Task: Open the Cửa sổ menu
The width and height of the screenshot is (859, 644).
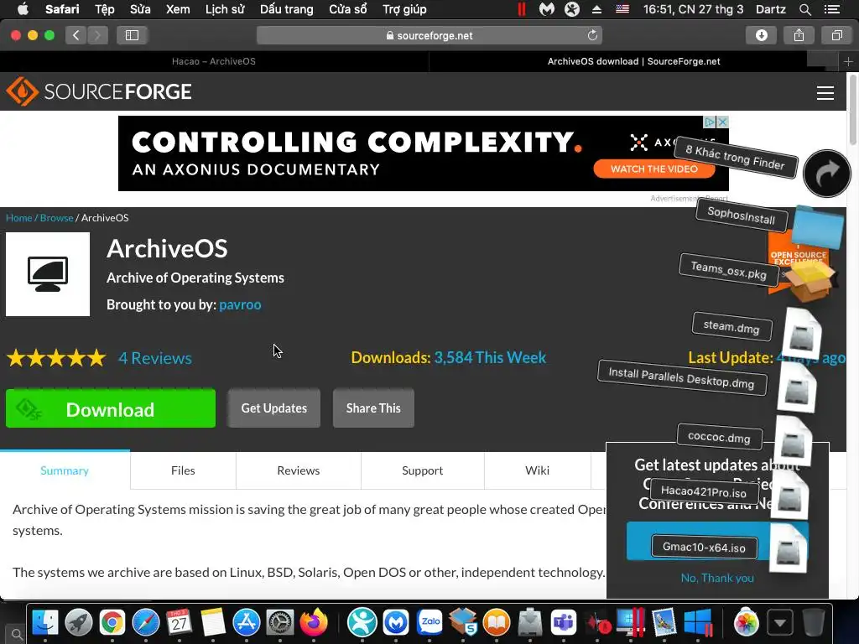Action: click(x=348, y=9)
